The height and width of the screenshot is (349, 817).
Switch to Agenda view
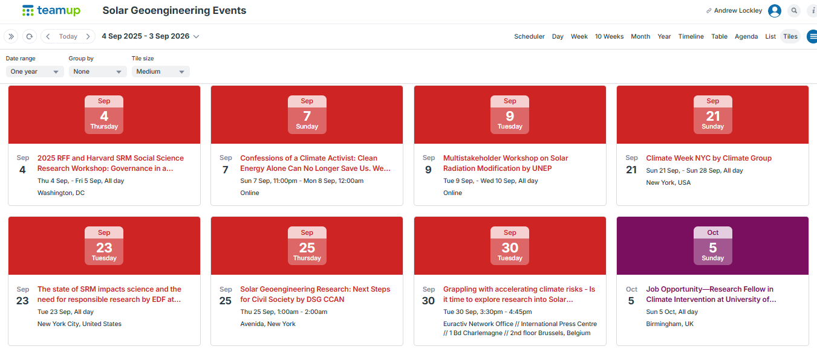coord(746,36)
